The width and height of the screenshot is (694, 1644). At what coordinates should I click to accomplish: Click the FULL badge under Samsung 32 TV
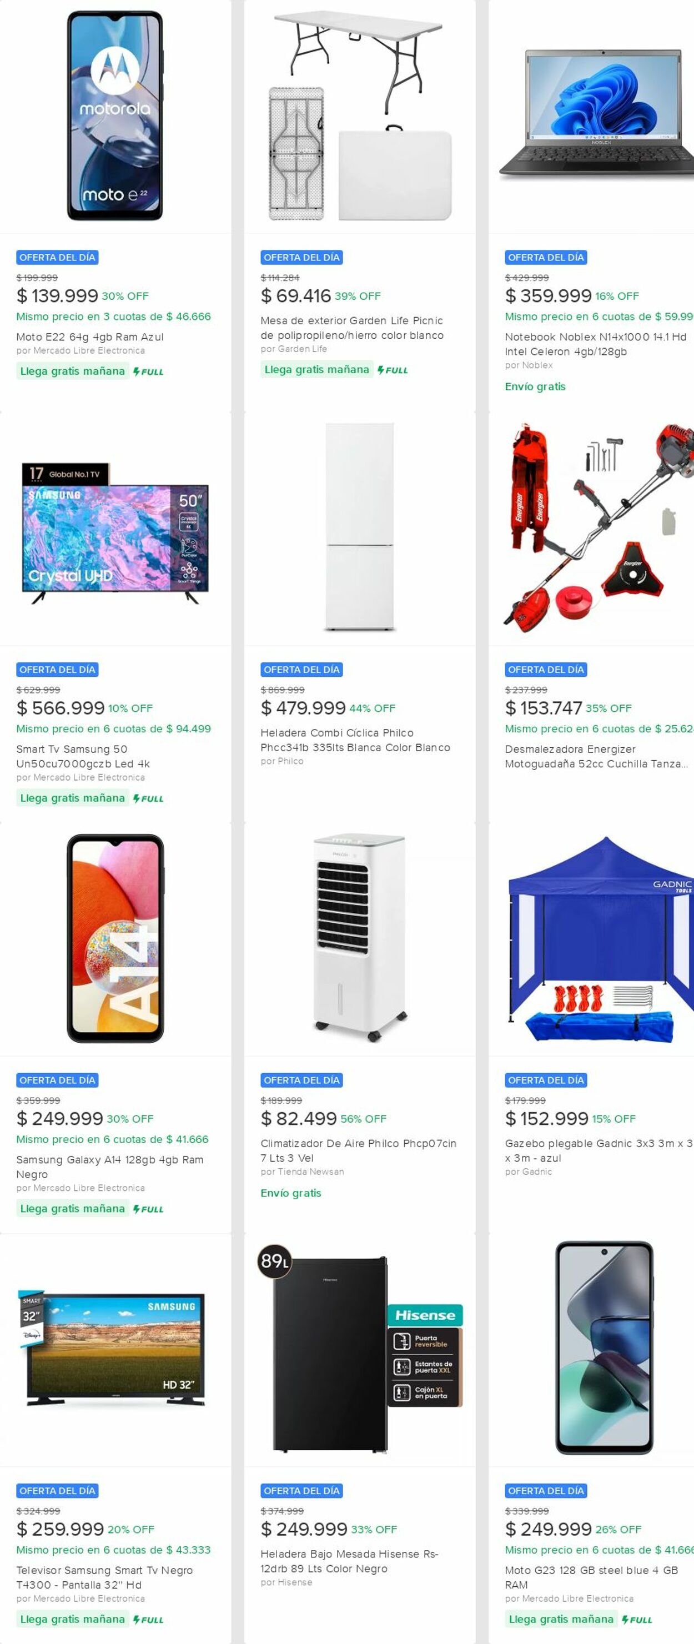pyautogui.click(x=148, y=1619)
